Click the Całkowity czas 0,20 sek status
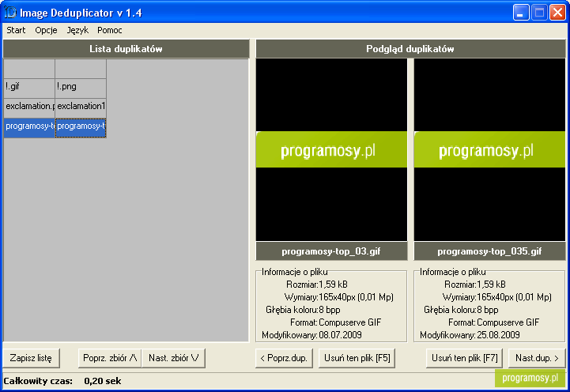Viewport: 570px width, 392px height. pyautogui.click(x=62, y=381)
